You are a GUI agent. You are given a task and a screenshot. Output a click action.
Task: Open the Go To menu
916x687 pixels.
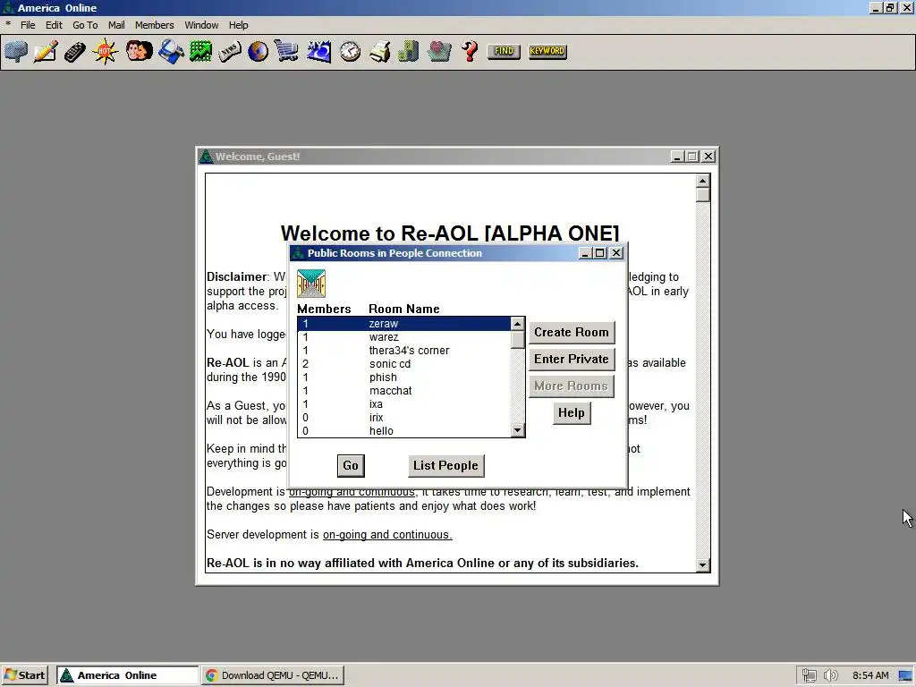(85, 25)
